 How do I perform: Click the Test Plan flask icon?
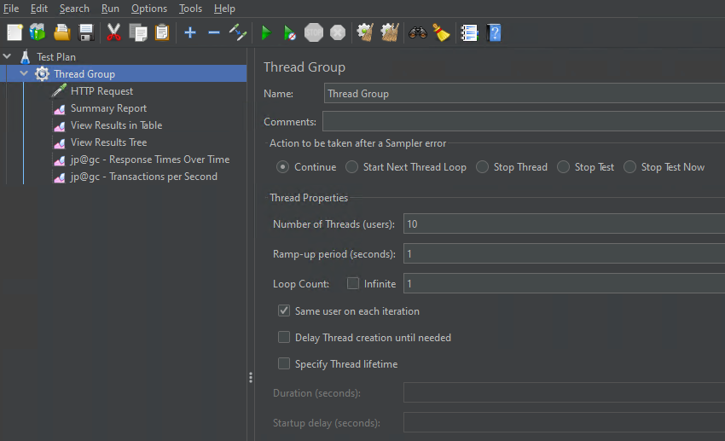coord(26,57)
